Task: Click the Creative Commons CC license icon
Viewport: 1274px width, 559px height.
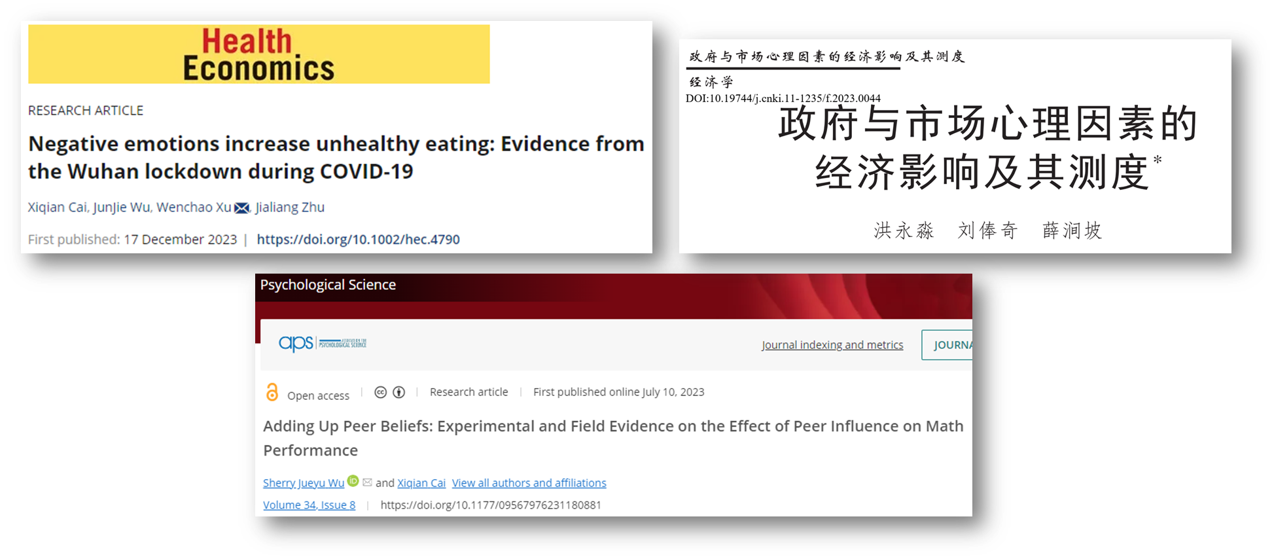Action: [380, 392]
